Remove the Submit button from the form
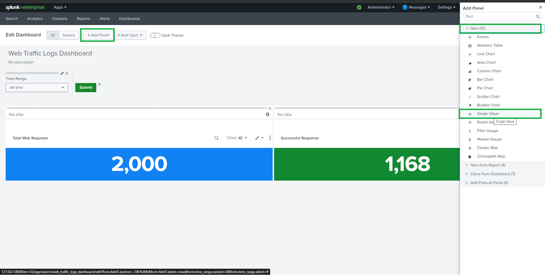 pos(99,84)
